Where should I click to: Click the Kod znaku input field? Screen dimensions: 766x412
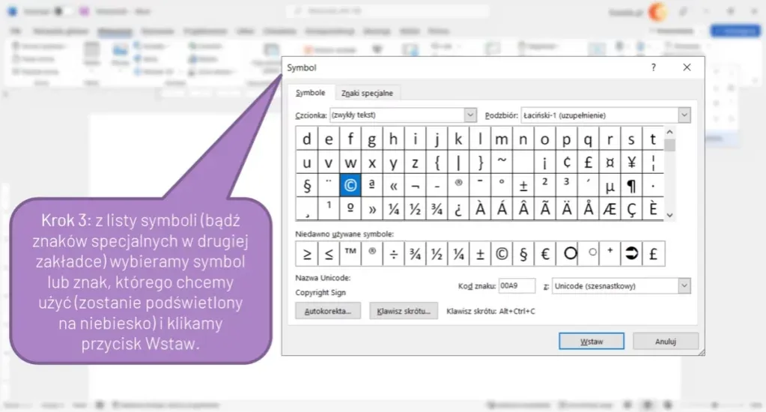point(517,286)
